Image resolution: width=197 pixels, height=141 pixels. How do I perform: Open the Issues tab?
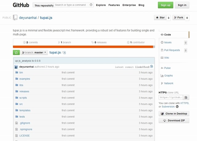click(168, 43)
